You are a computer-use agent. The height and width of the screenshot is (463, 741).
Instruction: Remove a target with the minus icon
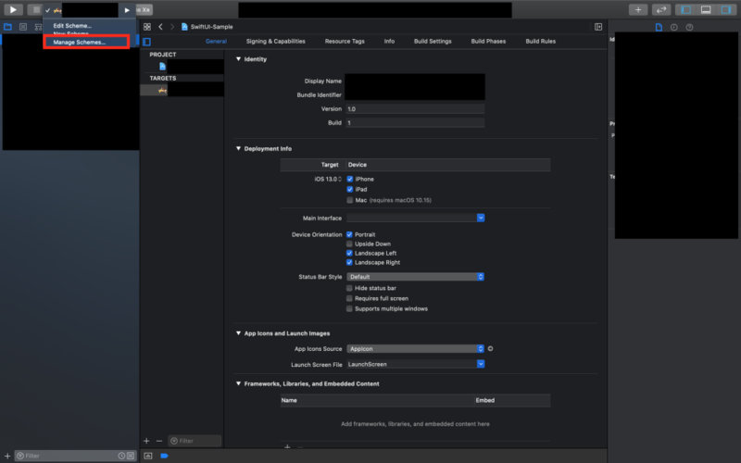tap(159, 441)
